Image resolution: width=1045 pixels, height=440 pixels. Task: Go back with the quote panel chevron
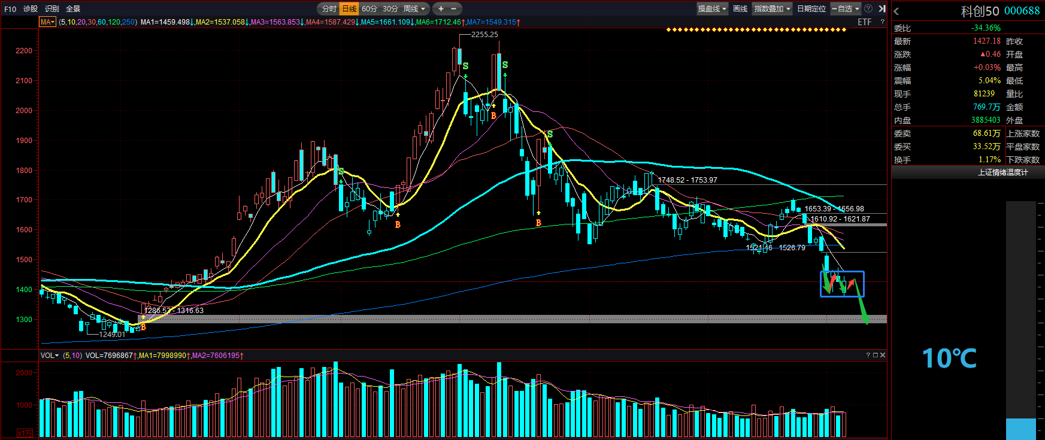(x=896, y=11)
